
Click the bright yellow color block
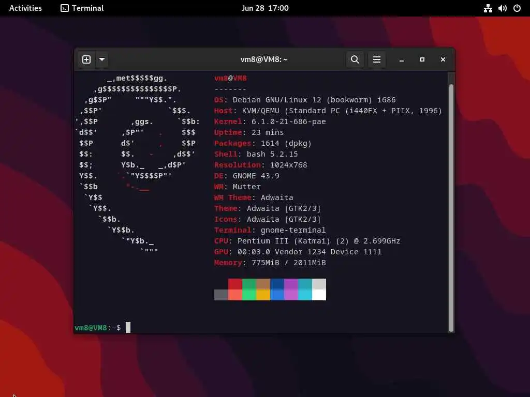(263, 295)
